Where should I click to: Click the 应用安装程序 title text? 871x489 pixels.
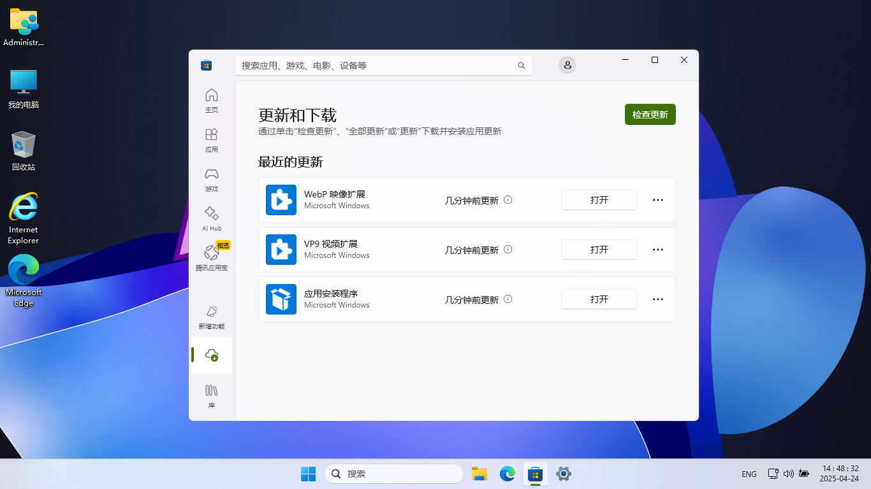click(331, 294)
